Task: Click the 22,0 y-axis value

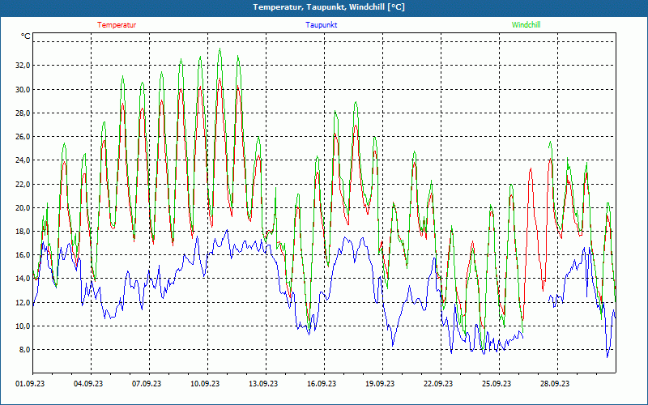Action: tap(23, 184)
